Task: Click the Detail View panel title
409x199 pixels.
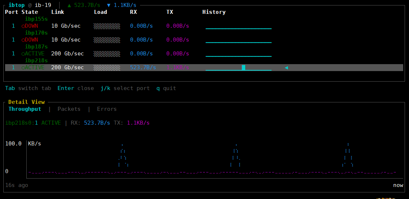Action: (x=27, y=102)
